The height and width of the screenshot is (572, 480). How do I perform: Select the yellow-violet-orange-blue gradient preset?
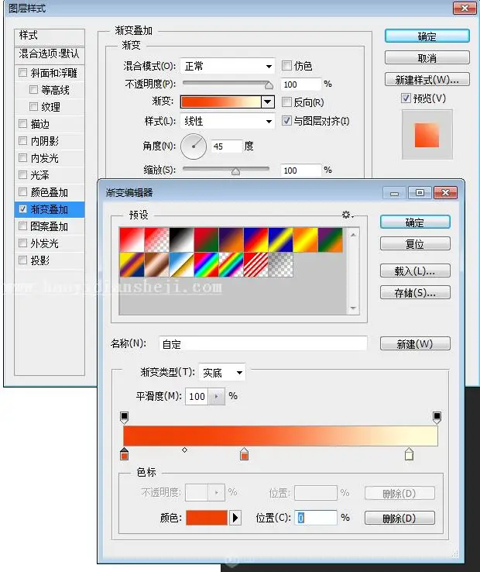(132, 265)
